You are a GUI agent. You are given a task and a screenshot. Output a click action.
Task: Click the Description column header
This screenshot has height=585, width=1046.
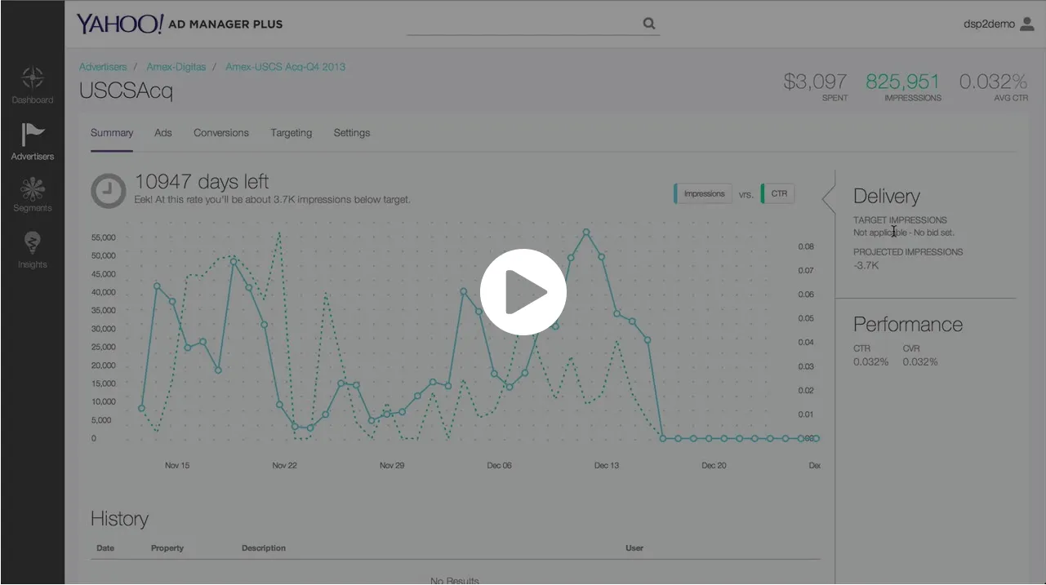tap(264, 548)
